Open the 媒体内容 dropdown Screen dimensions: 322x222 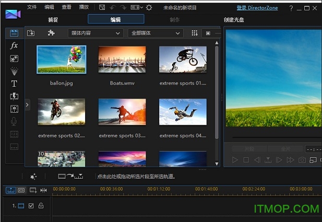(x=96, y=33)
